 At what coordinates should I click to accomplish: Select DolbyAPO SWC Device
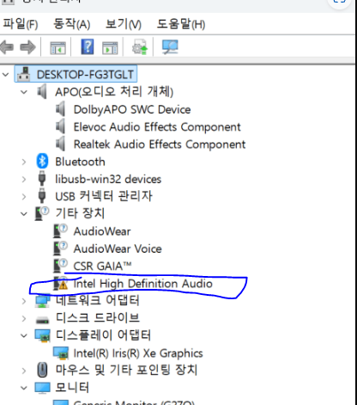click(x=132, y=110)
